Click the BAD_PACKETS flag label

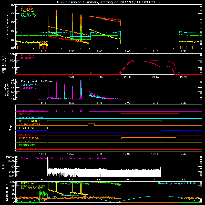point(28,149)
